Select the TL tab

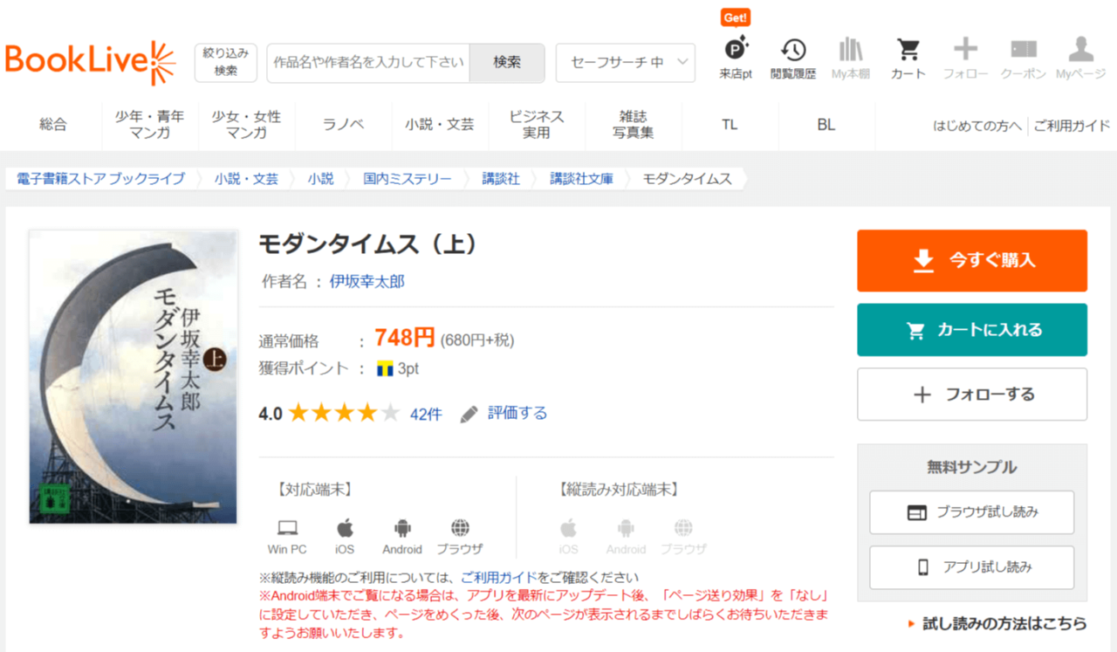point(730,125)
